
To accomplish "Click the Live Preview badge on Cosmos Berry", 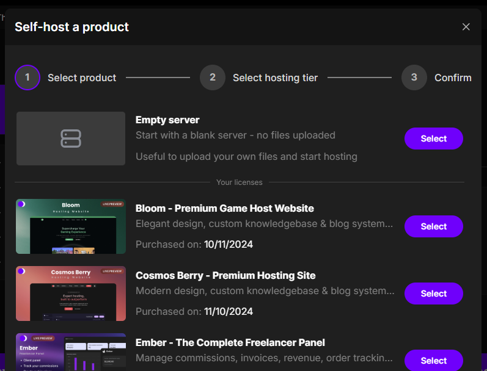I will click(112, 271).
